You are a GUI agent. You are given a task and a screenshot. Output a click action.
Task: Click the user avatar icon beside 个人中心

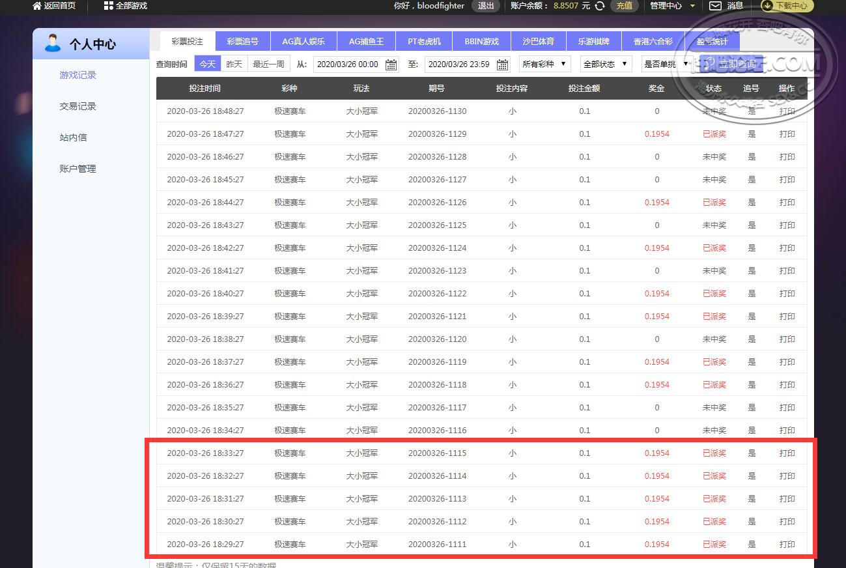[52, 43]
